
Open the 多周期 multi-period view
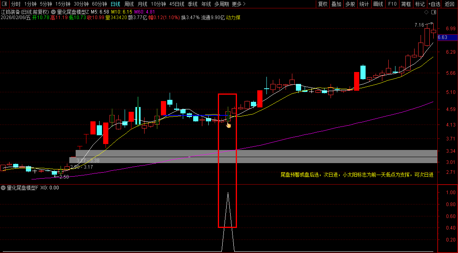coord(221,4)
